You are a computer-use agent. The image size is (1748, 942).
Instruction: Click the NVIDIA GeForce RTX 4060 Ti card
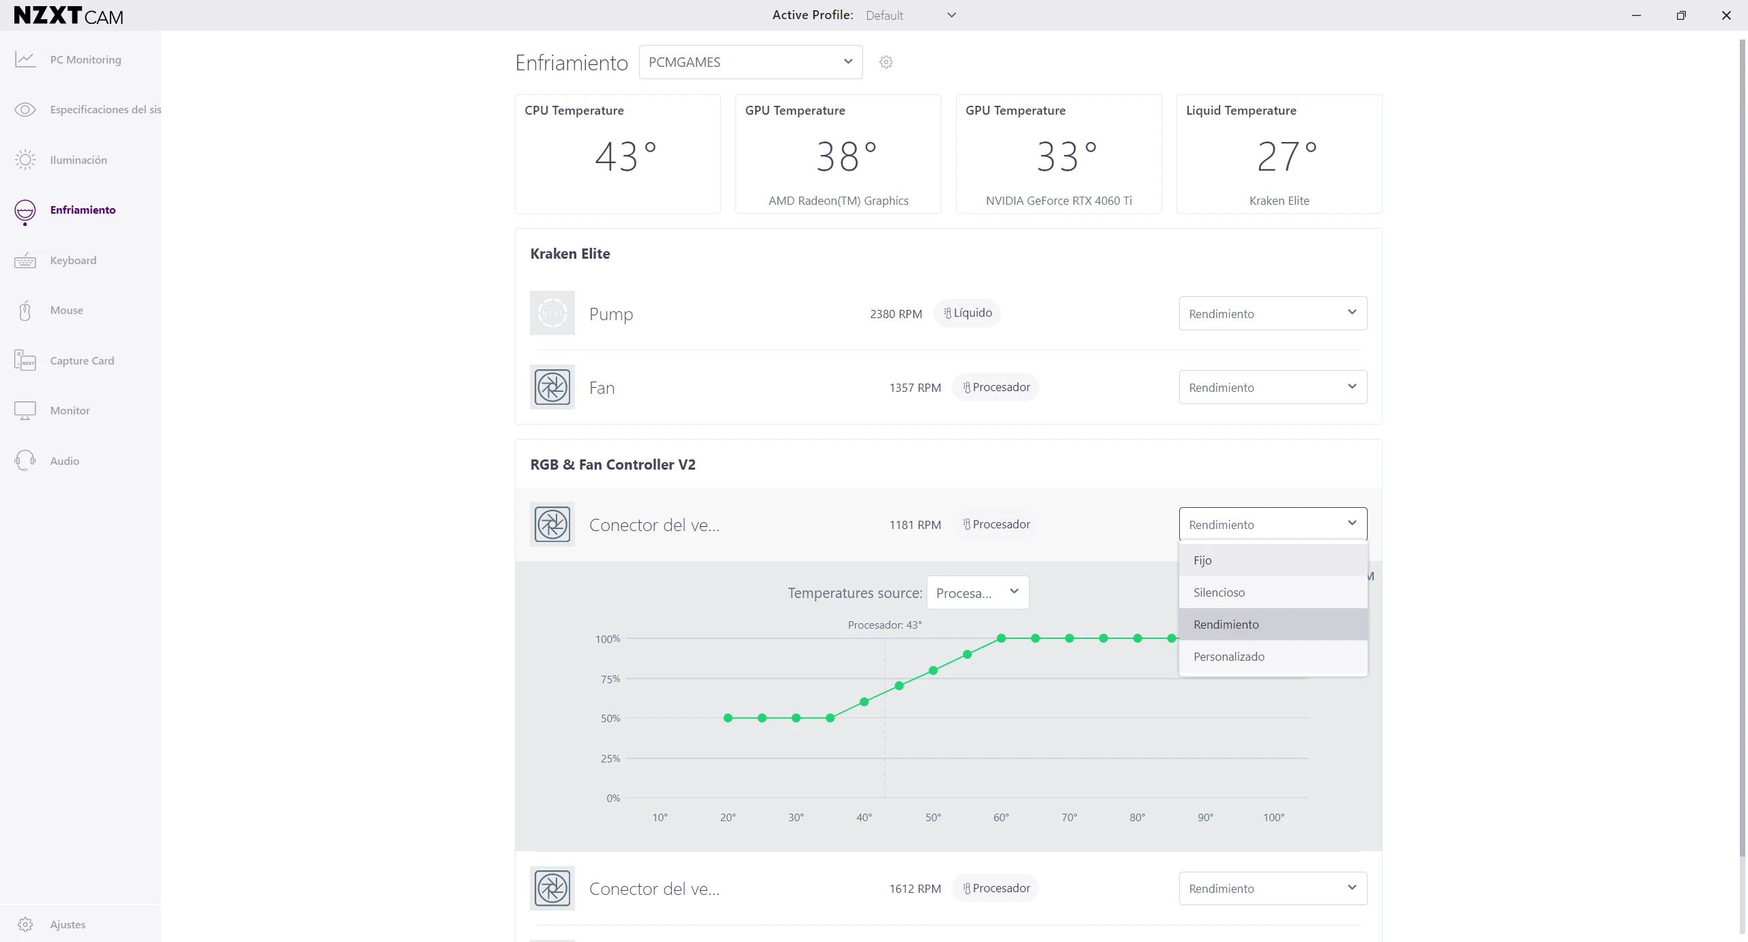click(x=1058, y=154)
